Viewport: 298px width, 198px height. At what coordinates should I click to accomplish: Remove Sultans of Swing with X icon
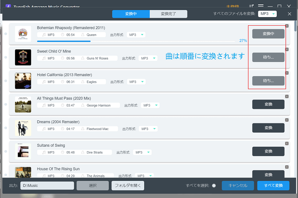287,143
